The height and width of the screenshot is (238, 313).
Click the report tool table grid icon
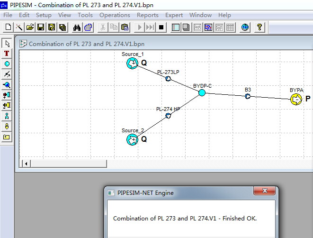[x=230, y=27]
